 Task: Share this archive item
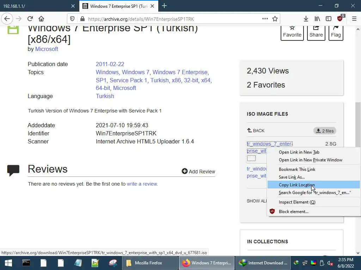(316, 33)
